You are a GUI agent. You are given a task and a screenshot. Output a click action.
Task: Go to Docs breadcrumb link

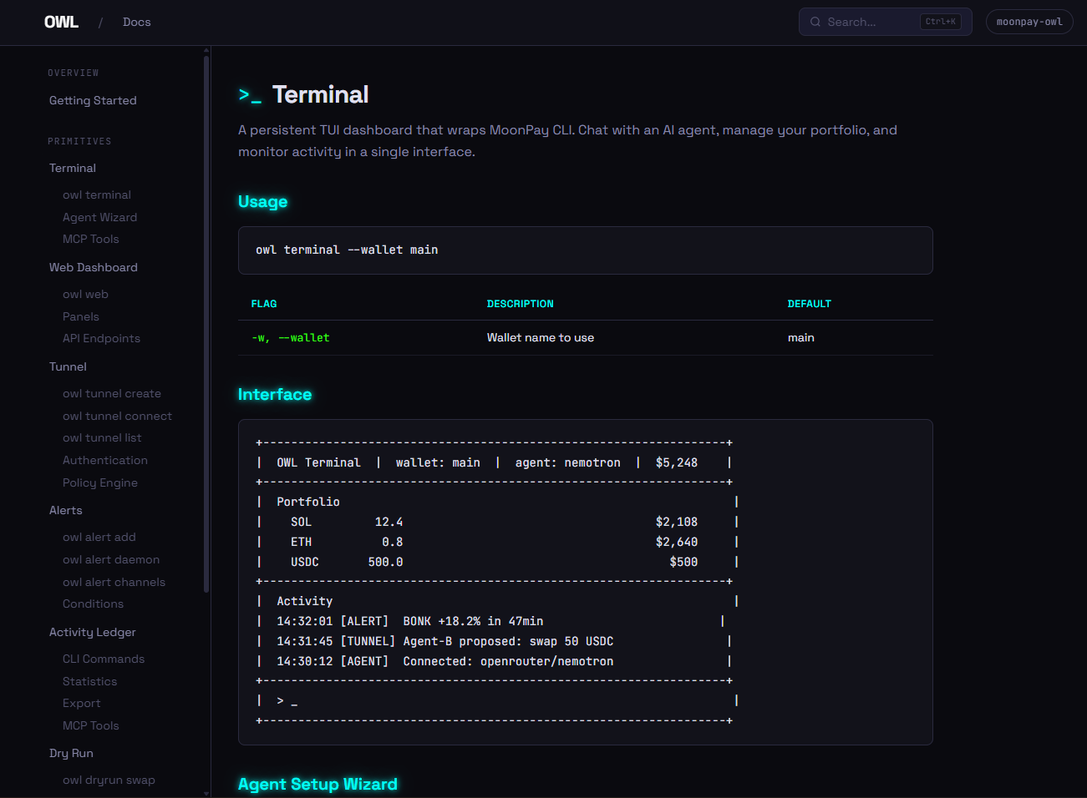point(137,22)
